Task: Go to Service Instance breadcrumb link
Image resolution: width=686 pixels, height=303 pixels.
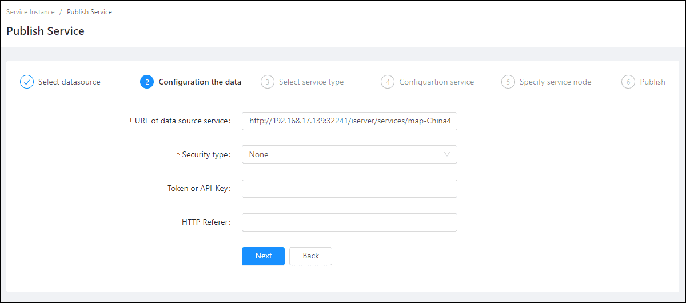Action: click(x=30, y=12)
